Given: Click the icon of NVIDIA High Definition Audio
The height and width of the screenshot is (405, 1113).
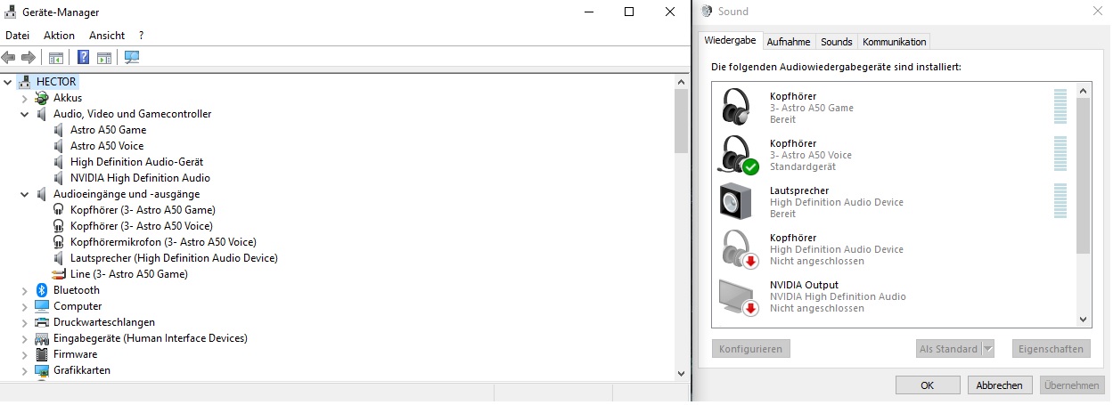Looking at the screenshot, I should [x=59, y=178].
